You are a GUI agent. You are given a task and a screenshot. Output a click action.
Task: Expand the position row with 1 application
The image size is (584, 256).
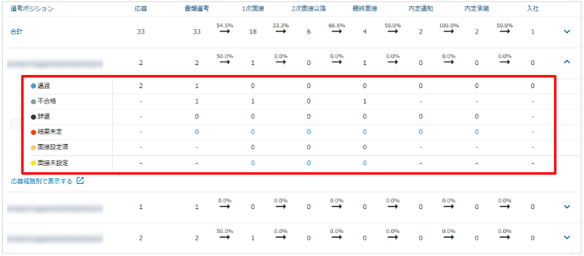coord(567,206)
